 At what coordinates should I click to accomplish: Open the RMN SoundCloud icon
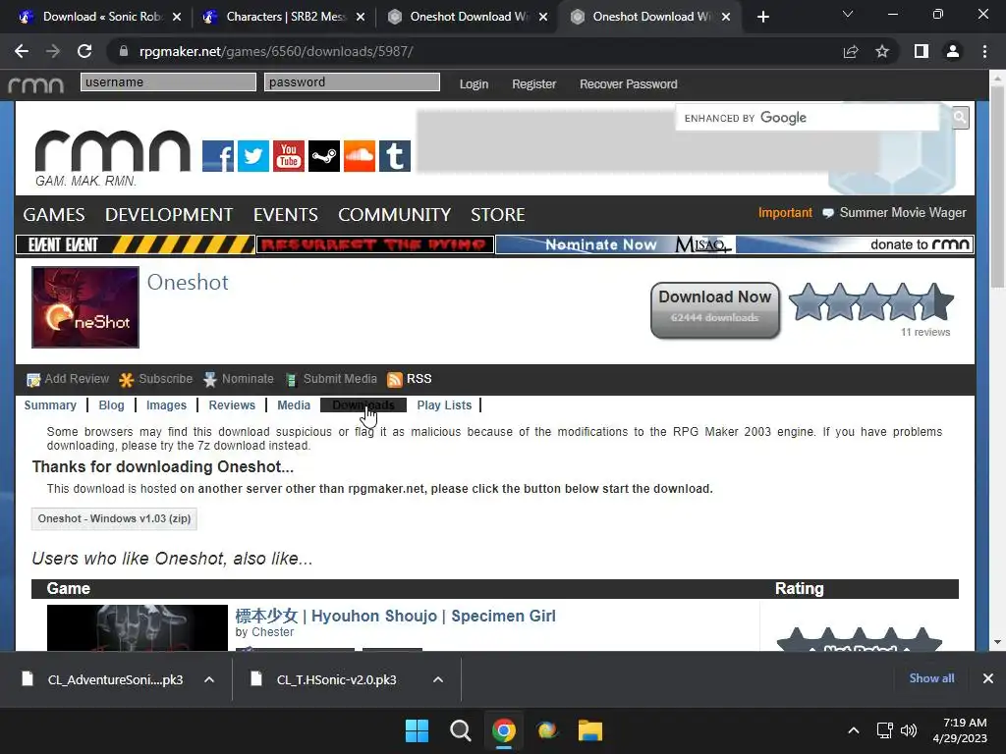pyautogui.click(x=360, y=156)
